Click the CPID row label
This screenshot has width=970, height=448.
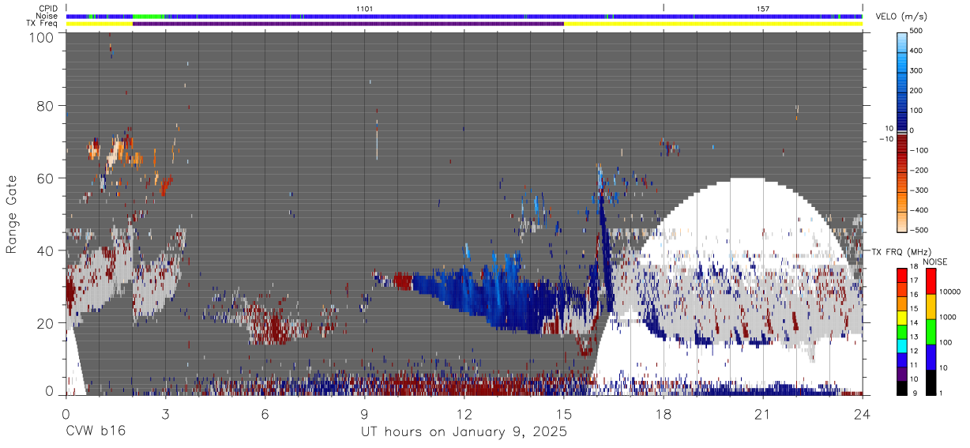tap(47, 9)
